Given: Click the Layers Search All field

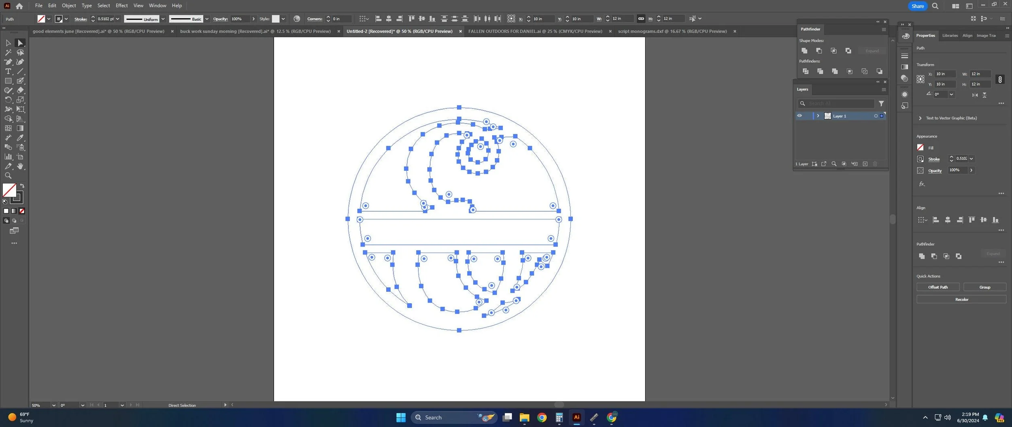Looking at the screenshot, I should click(837, 104).
